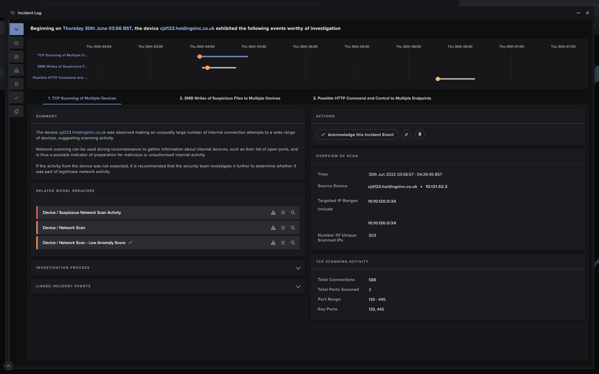The height and width of the screenshot is (374, 599).
Task: Expand the Linked Incident Events section
Action: [x=298, y=287]
